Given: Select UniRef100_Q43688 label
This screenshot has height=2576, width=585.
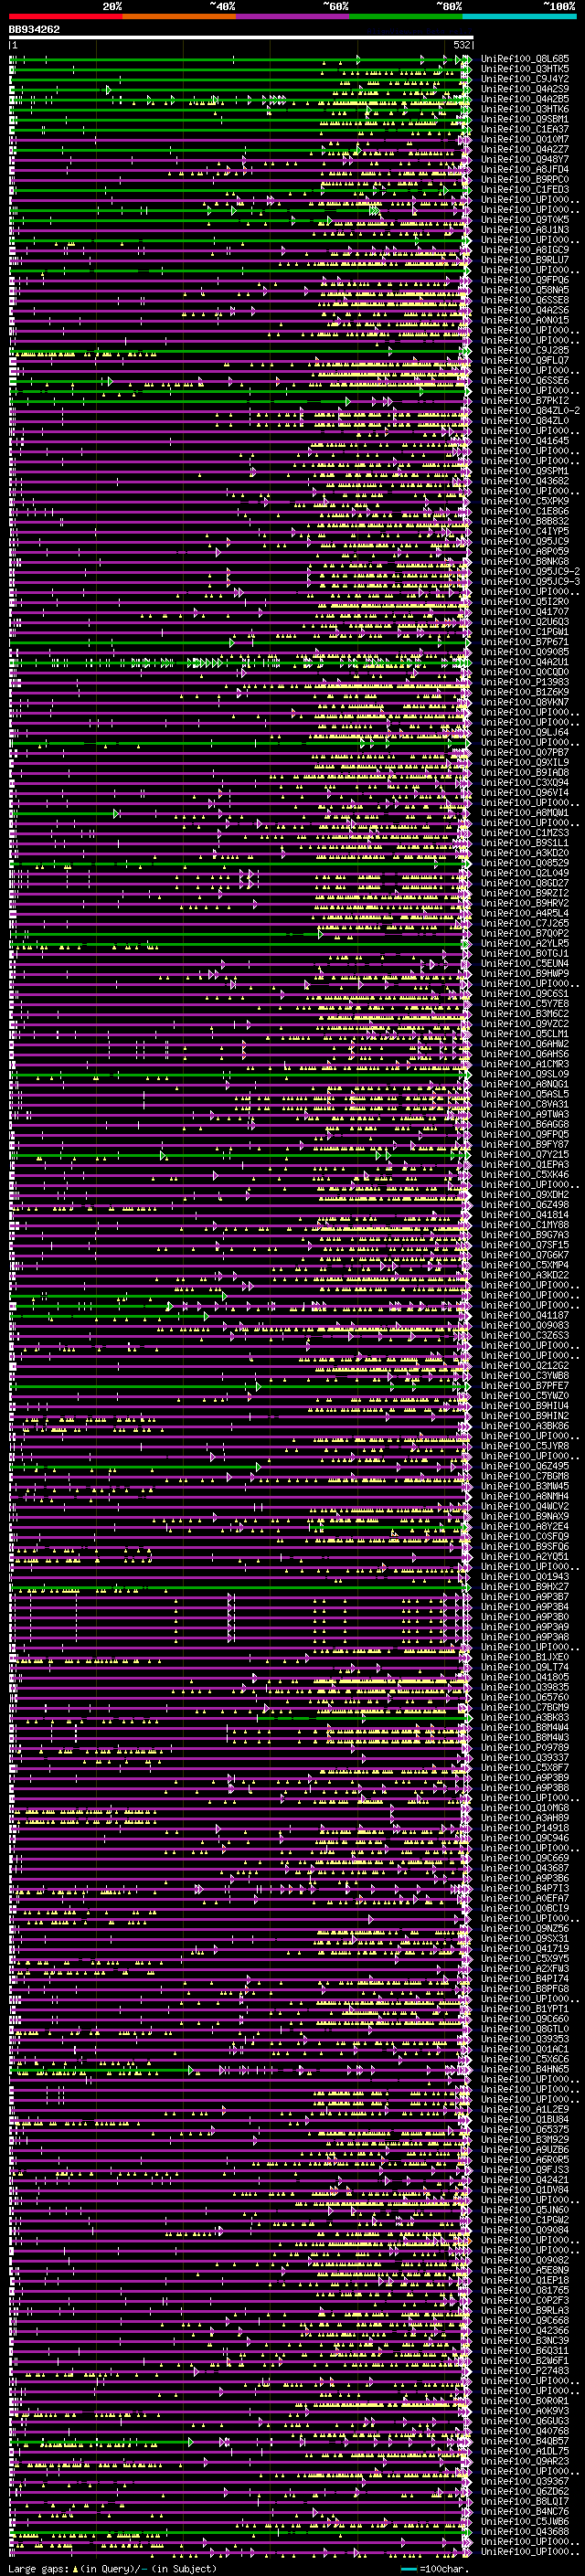Looking at the screenshot, I should pos(525,2530).
